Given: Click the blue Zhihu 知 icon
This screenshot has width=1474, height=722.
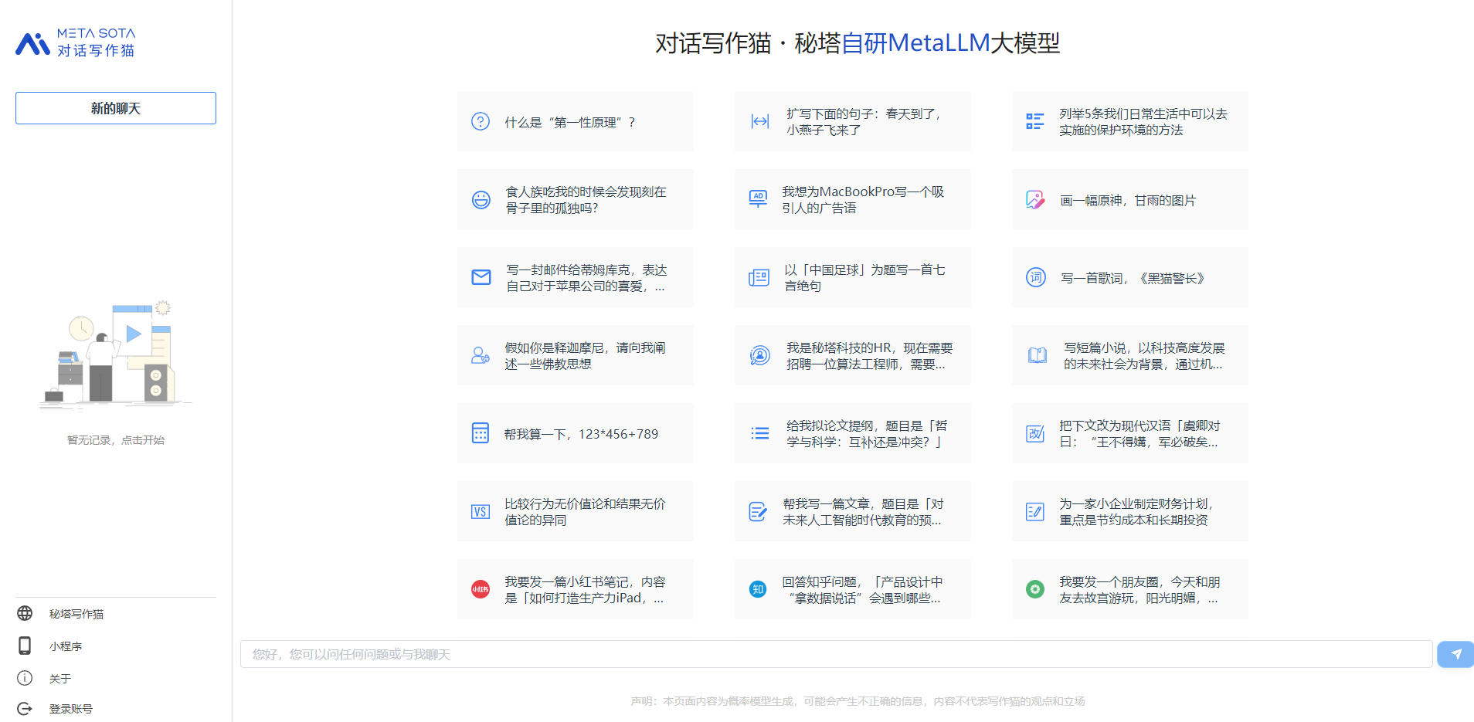Looking at the screenshot, I should coord(758,589).
